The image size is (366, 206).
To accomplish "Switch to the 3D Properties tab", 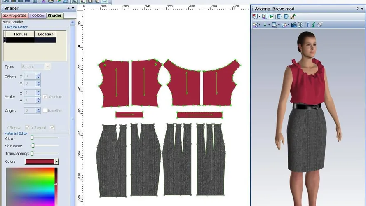I will [14, 16].
